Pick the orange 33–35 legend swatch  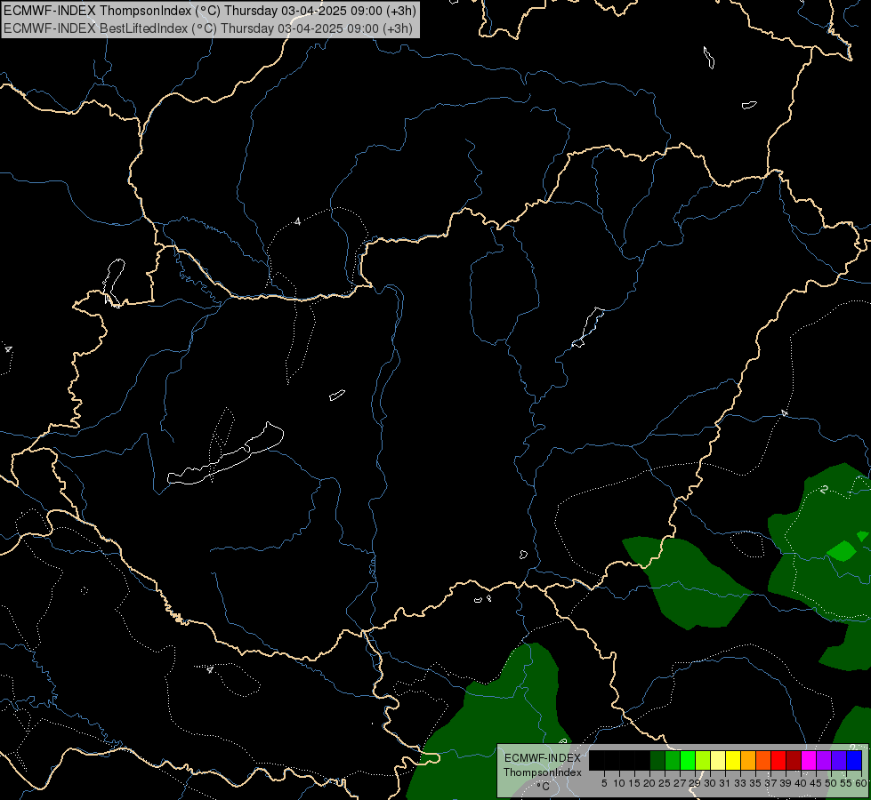(748, 760)
